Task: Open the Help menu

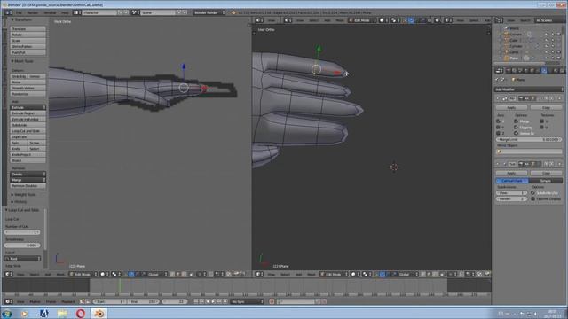Action: (65, 12)
